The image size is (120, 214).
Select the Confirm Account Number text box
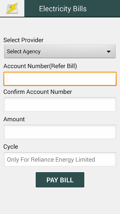click(x=60, y=104)
